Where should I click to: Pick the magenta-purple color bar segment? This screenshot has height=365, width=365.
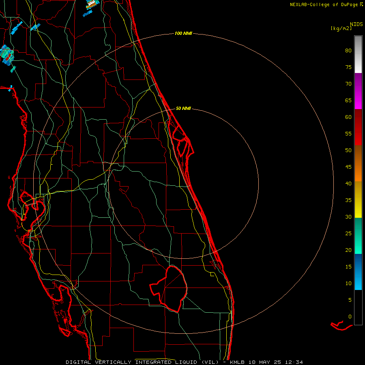click(358, 91)
